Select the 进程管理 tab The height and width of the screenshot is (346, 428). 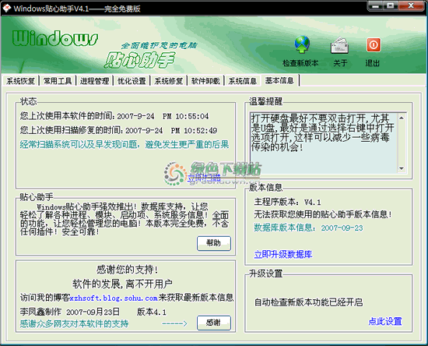pyautogui.click(x=94, y=81)
